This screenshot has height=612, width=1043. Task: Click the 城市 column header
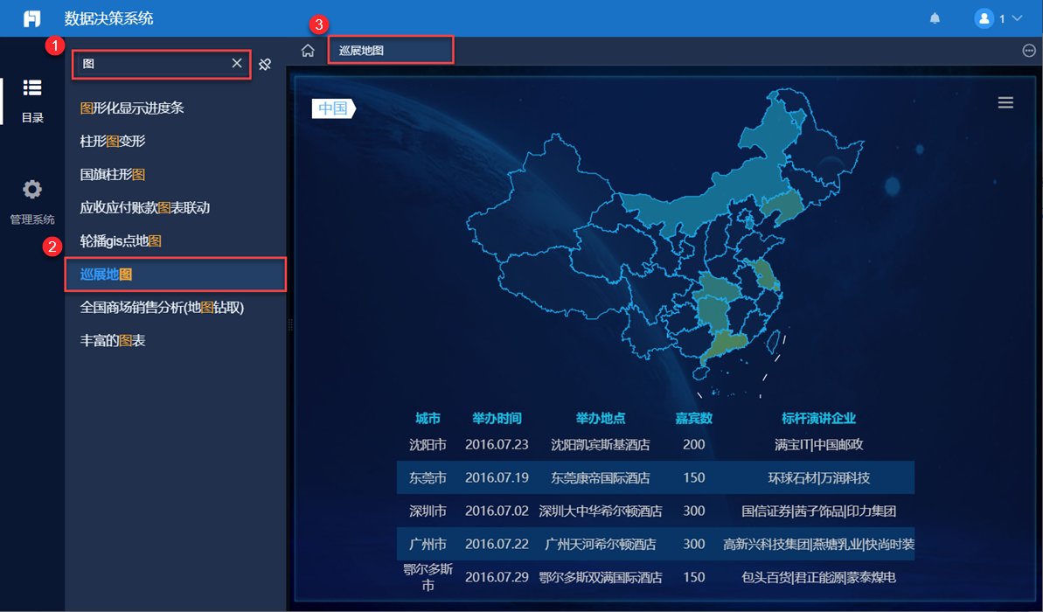click(x=428, y=419)
